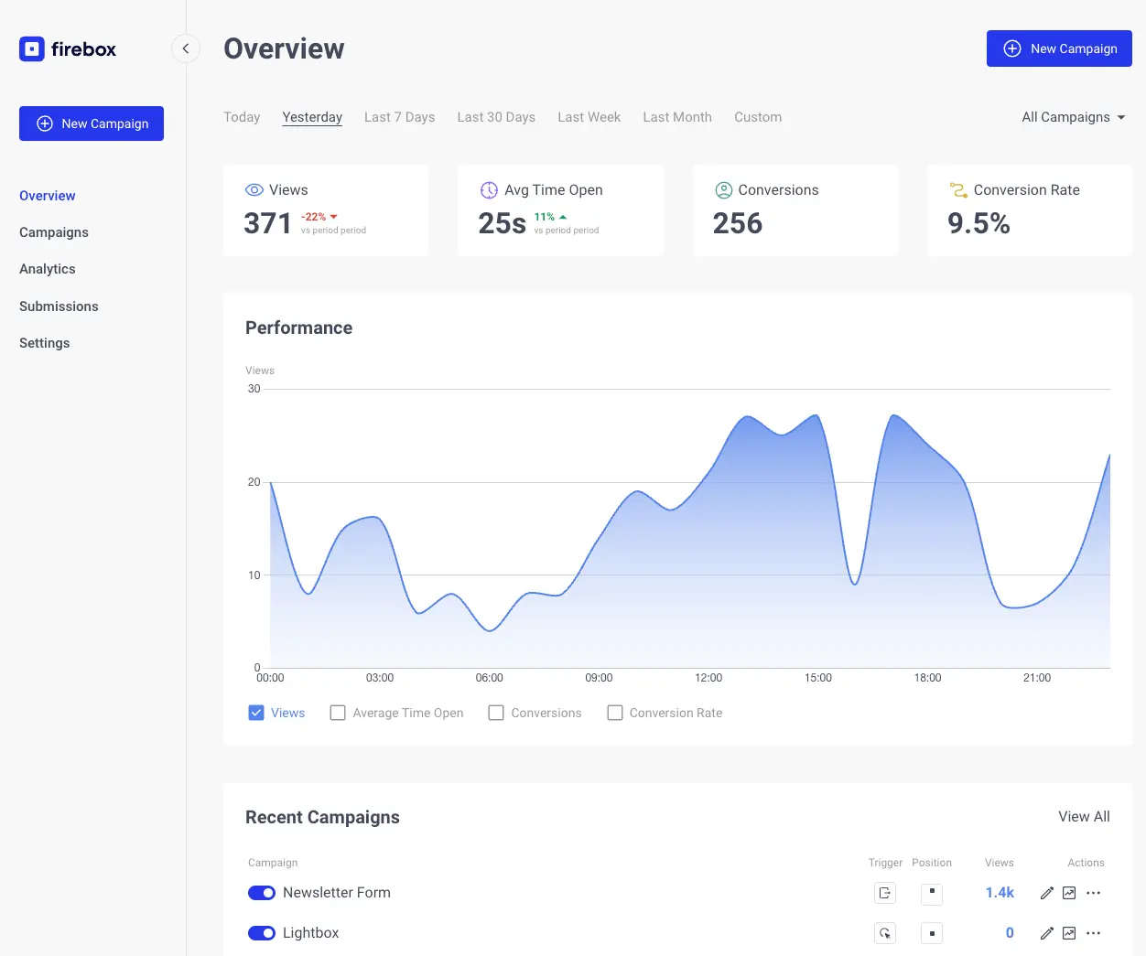
Task: Open the Campaigns sidebar item
Action: [x=54, y=232]
